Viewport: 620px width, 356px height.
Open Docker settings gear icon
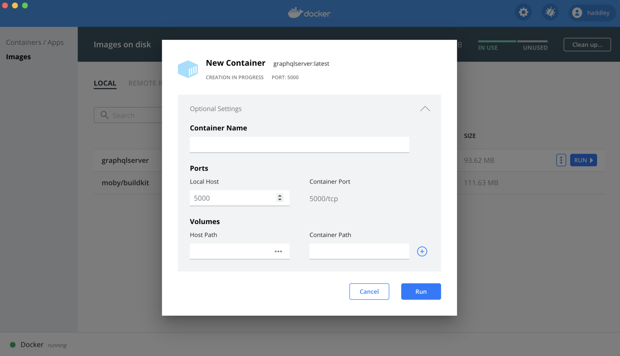[524, 12]
